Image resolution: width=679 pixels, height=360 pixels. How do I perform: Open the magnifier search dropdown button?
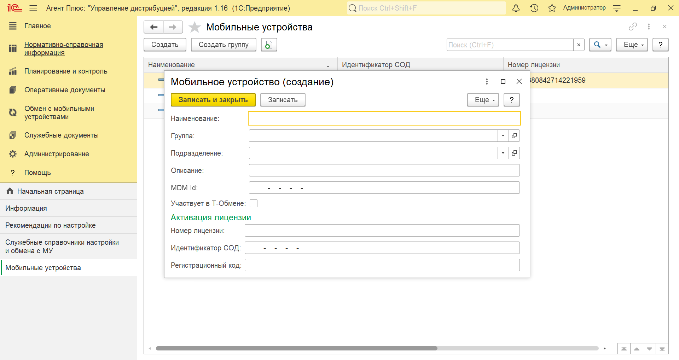tap(600, 45)
